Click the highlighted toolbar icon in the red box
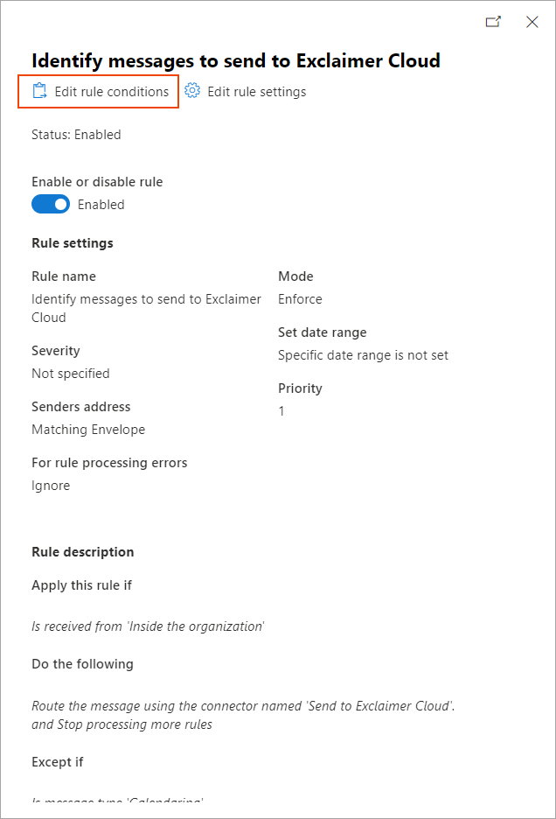The image size is (556, 819). pyautogui.click(x=98, y=91)
